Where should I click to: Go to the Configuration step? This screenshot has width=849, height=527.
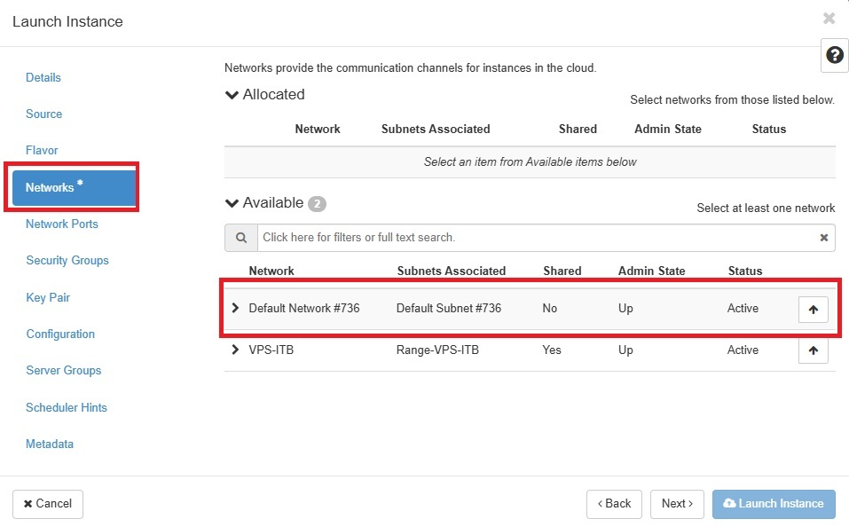tap(60, 334)
